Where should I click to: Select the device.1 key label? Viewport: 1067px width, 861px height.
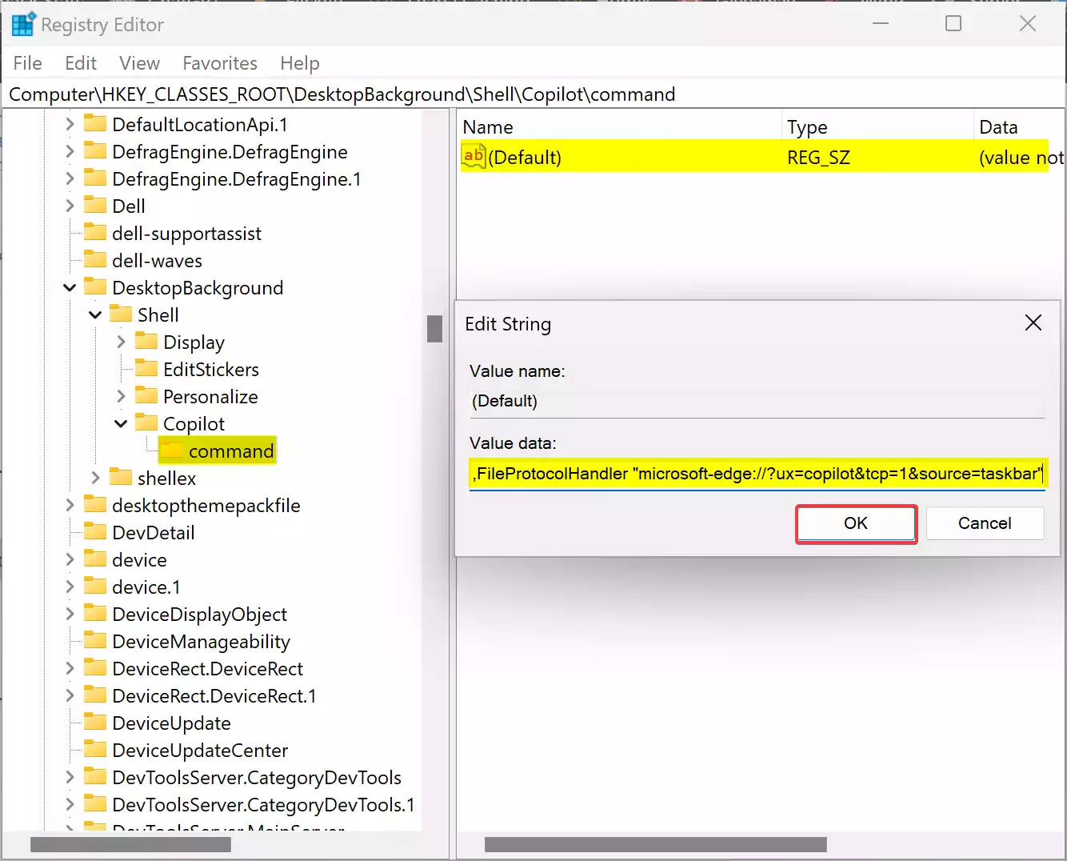[x=146, y=587]
